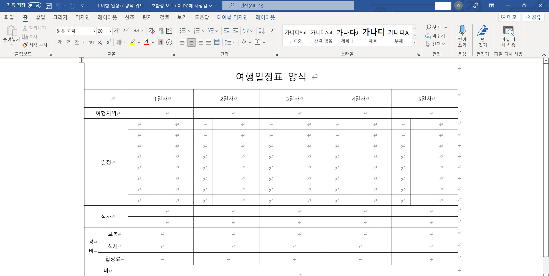
Task: Switch to the 테이블 디자인 tab
Action: 232,17
